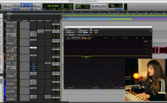The width and height of the screenshot is (167, 103).
Task: Toggle automation SAFE in plugin header
Action: click(x=91, y=32)
